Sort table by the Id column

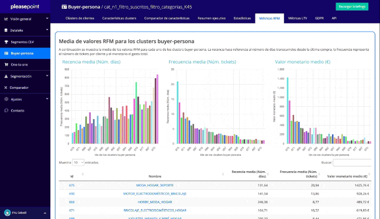(72, 176)
